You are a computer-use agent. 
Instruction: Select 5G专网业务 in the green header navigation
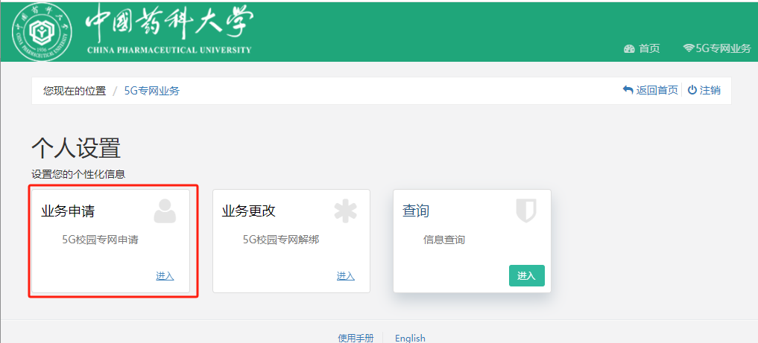pos(723,48)
